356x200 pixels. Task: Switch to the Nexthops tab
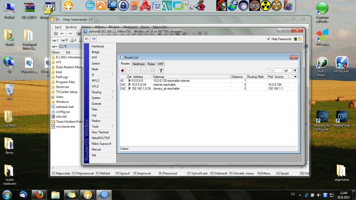click(x=139, y=64)
